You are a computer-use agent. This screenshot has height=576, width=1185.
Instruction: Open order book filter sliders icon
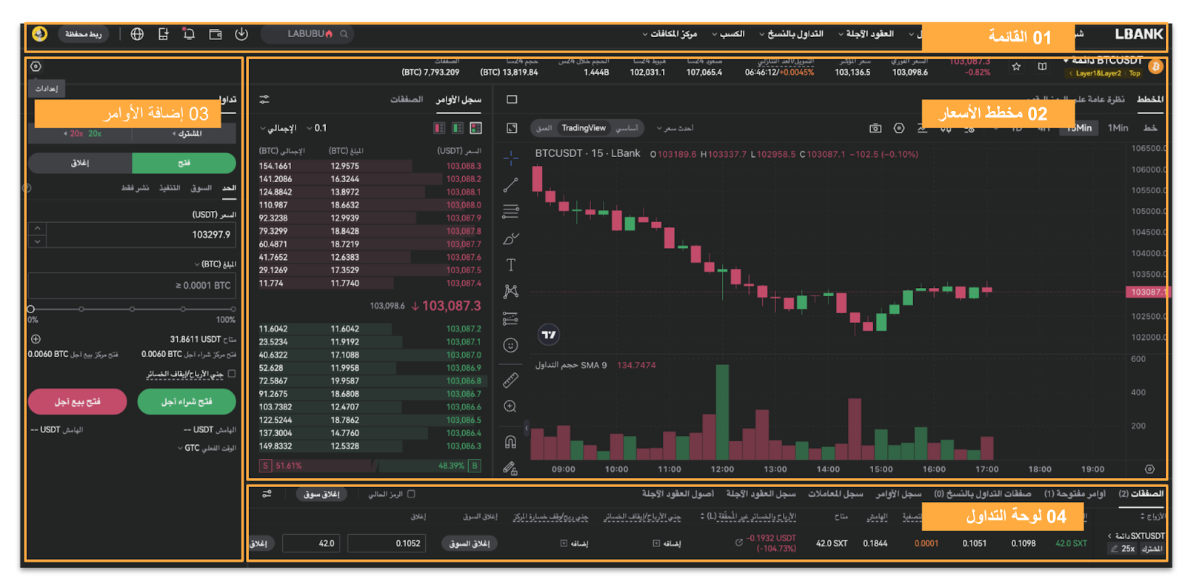[264, 99]
